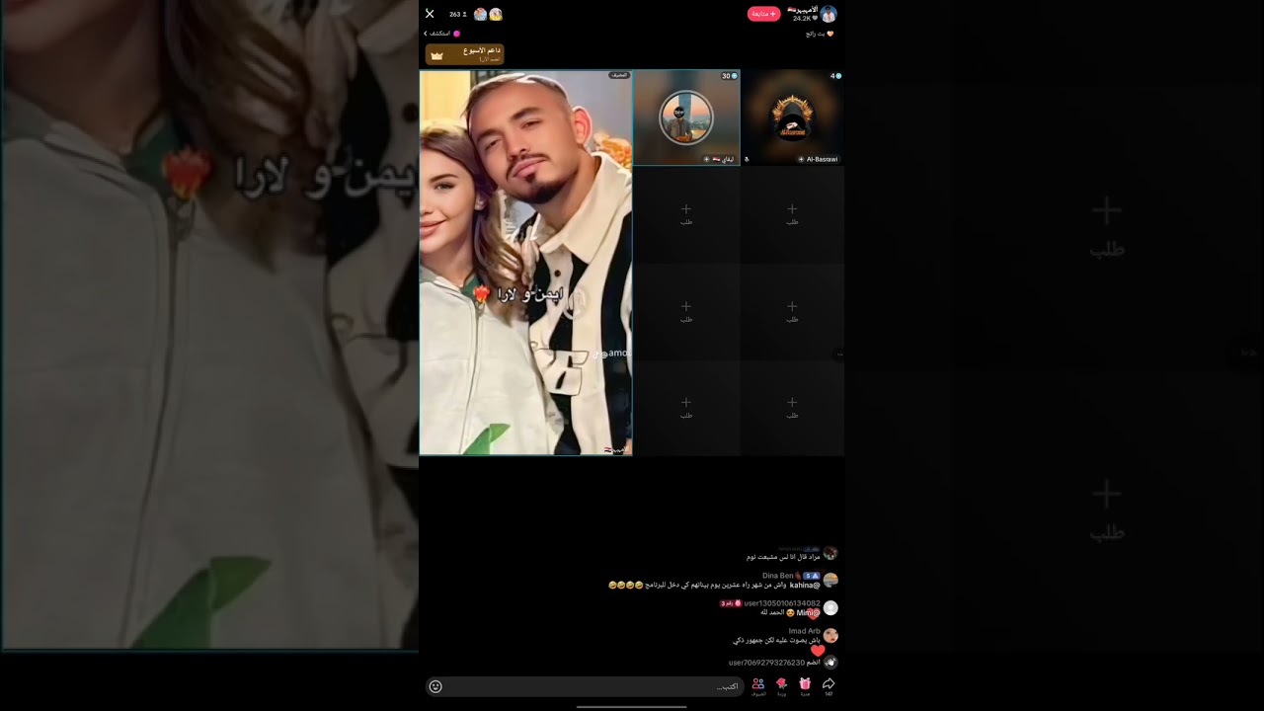This screenshot has height=711, width=1264.
Task: Request the empty slot directly below ليفاي's tile
Action: 686,213
